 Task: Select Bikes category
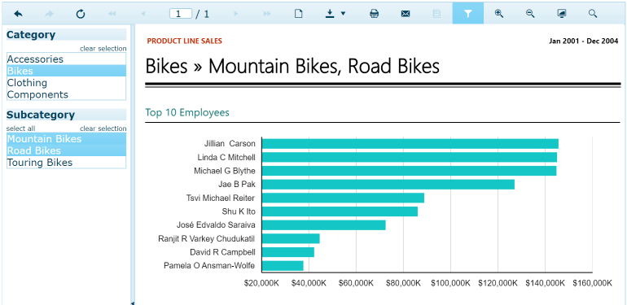[x=67, y=71]
